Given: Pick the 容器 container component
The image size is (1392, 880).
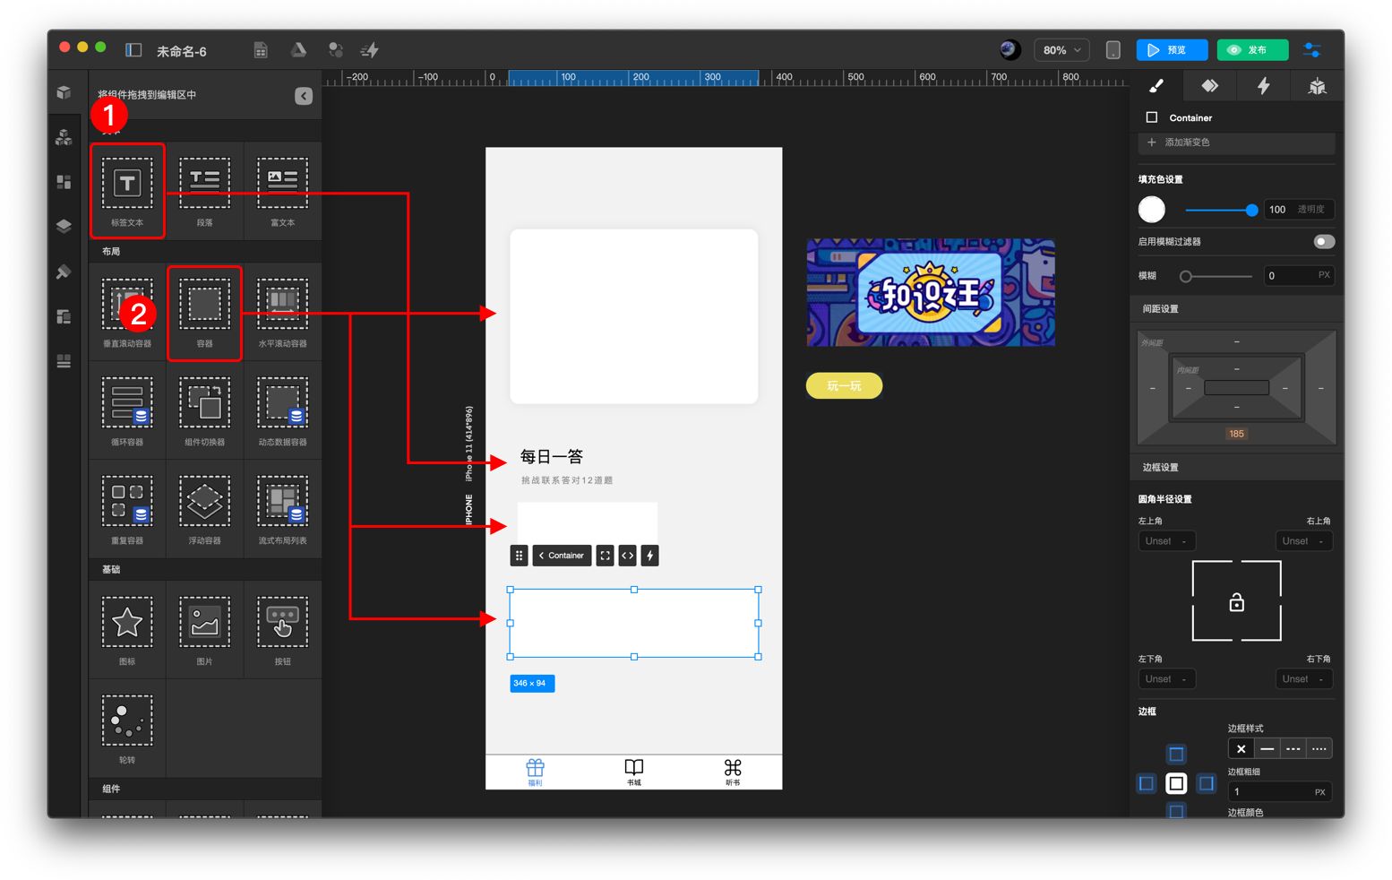Looking at the screenshot, I should (205, 313).
